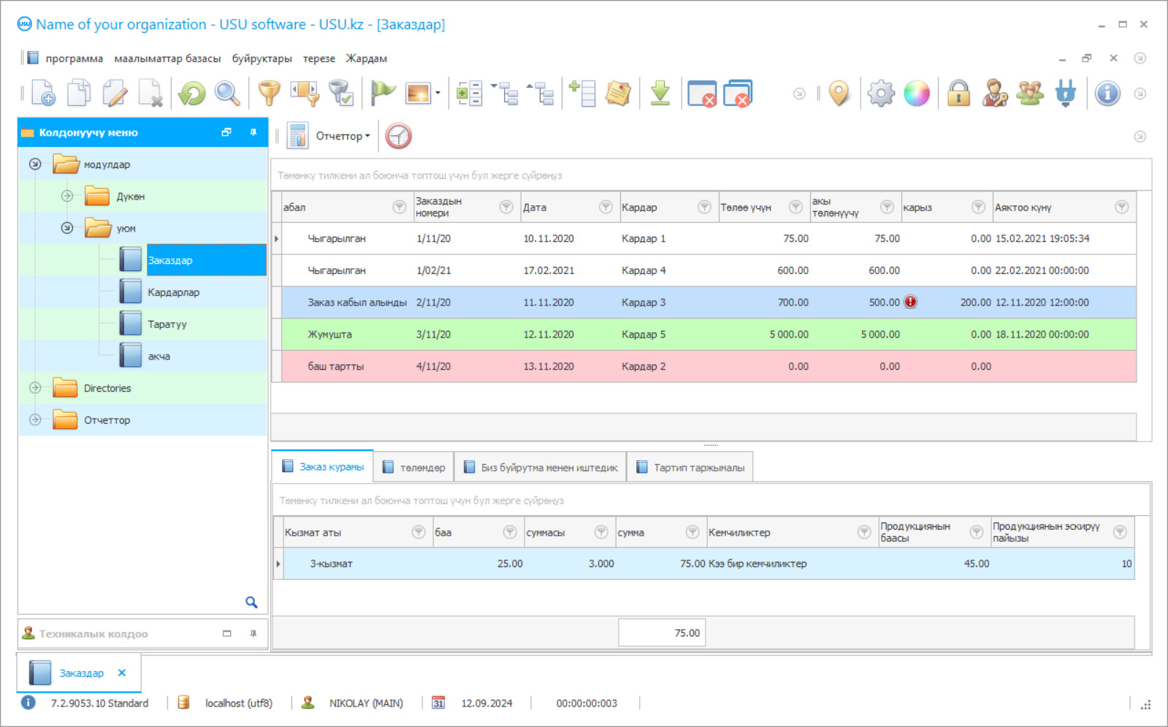Click the red warning icon beside 500.00
The height and width of the screenshot is (727, 1168).
[910, 302]
